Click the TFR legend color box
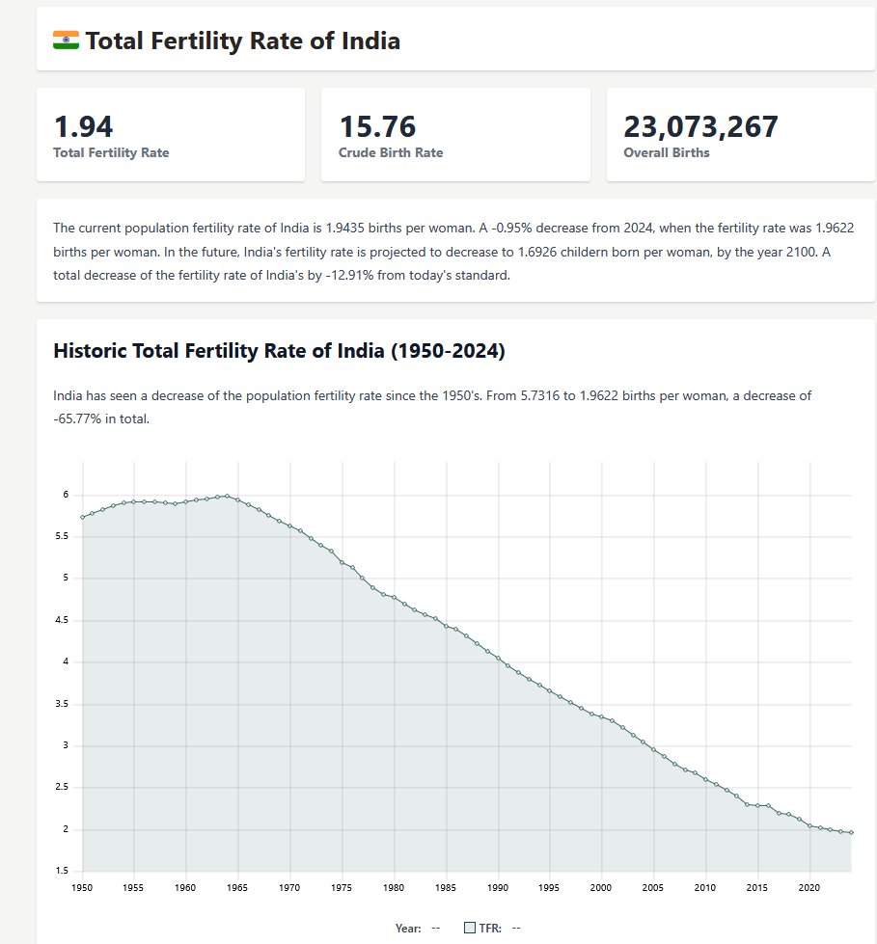Screen dimensions: 877x944 (470, 928)
